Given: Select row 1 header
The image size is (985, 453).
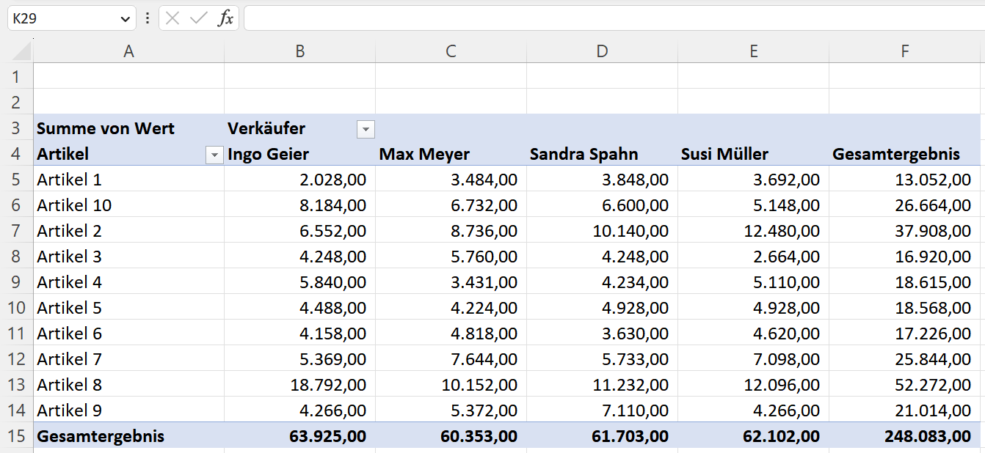Looking at the screenshot, I should click(x=16, y=76).
